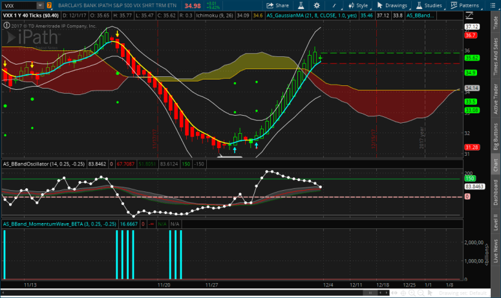Expand the VXX symbol selector dropdown
This screenshot has height=298, width=501.
(x=41, y=5)
